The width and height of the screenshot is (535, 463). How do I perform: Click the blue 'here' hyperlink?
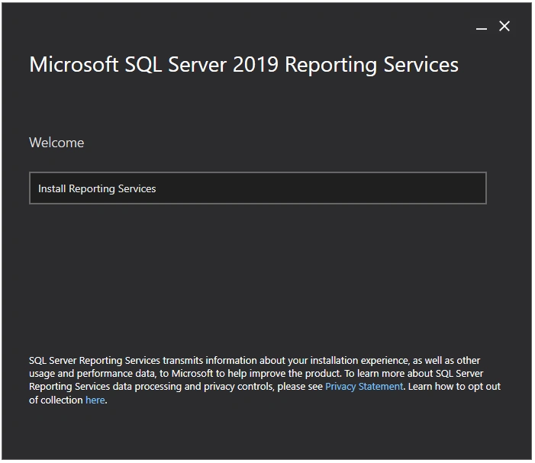[95, 400]
